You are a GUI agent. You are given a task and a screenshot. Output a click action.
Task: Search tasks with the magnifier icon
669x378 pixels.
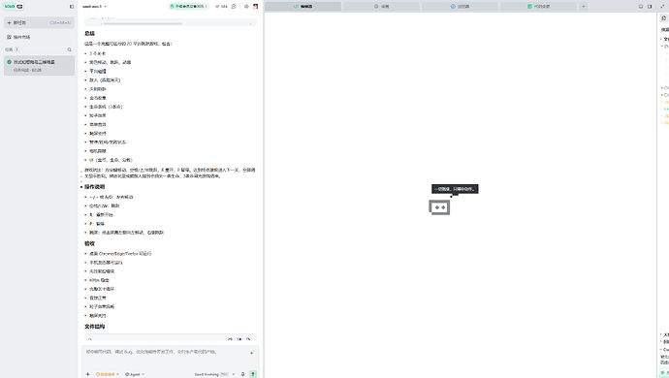pyautogui.click(x=69, y=50)
